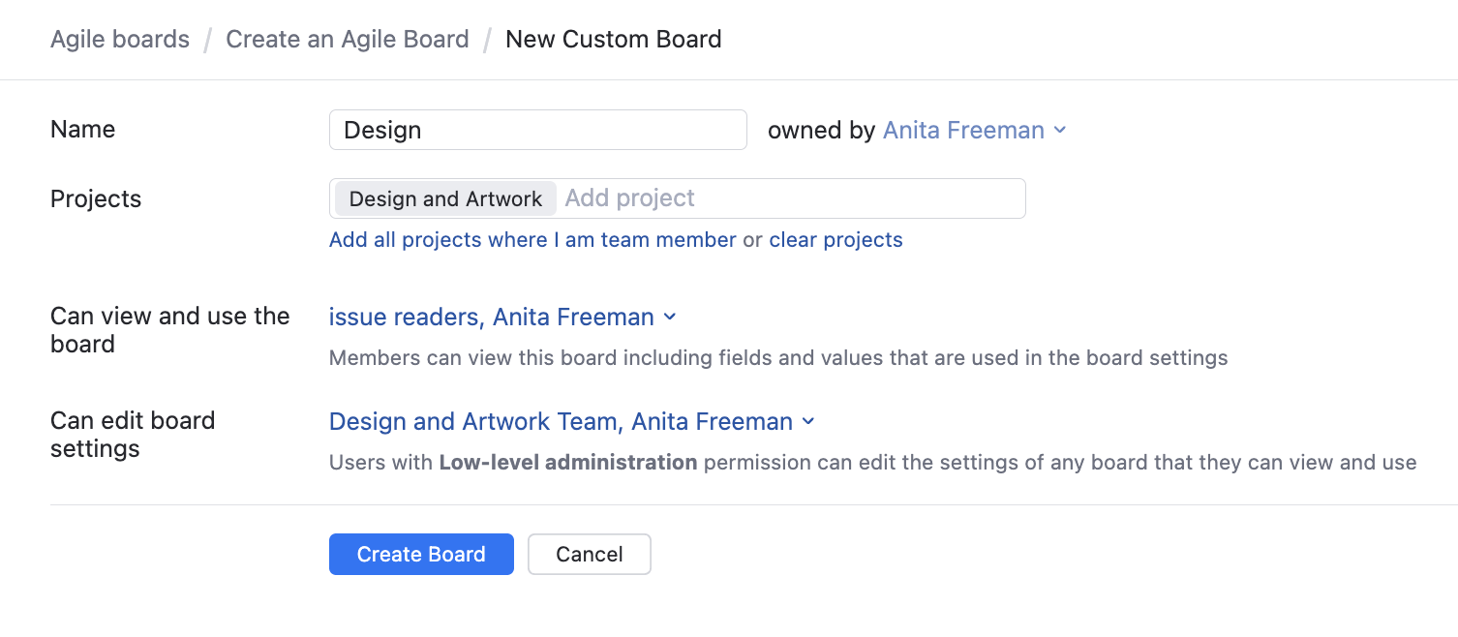Focus the Name field containing "Design"
1458x637 pixels.
pos(537,129)
